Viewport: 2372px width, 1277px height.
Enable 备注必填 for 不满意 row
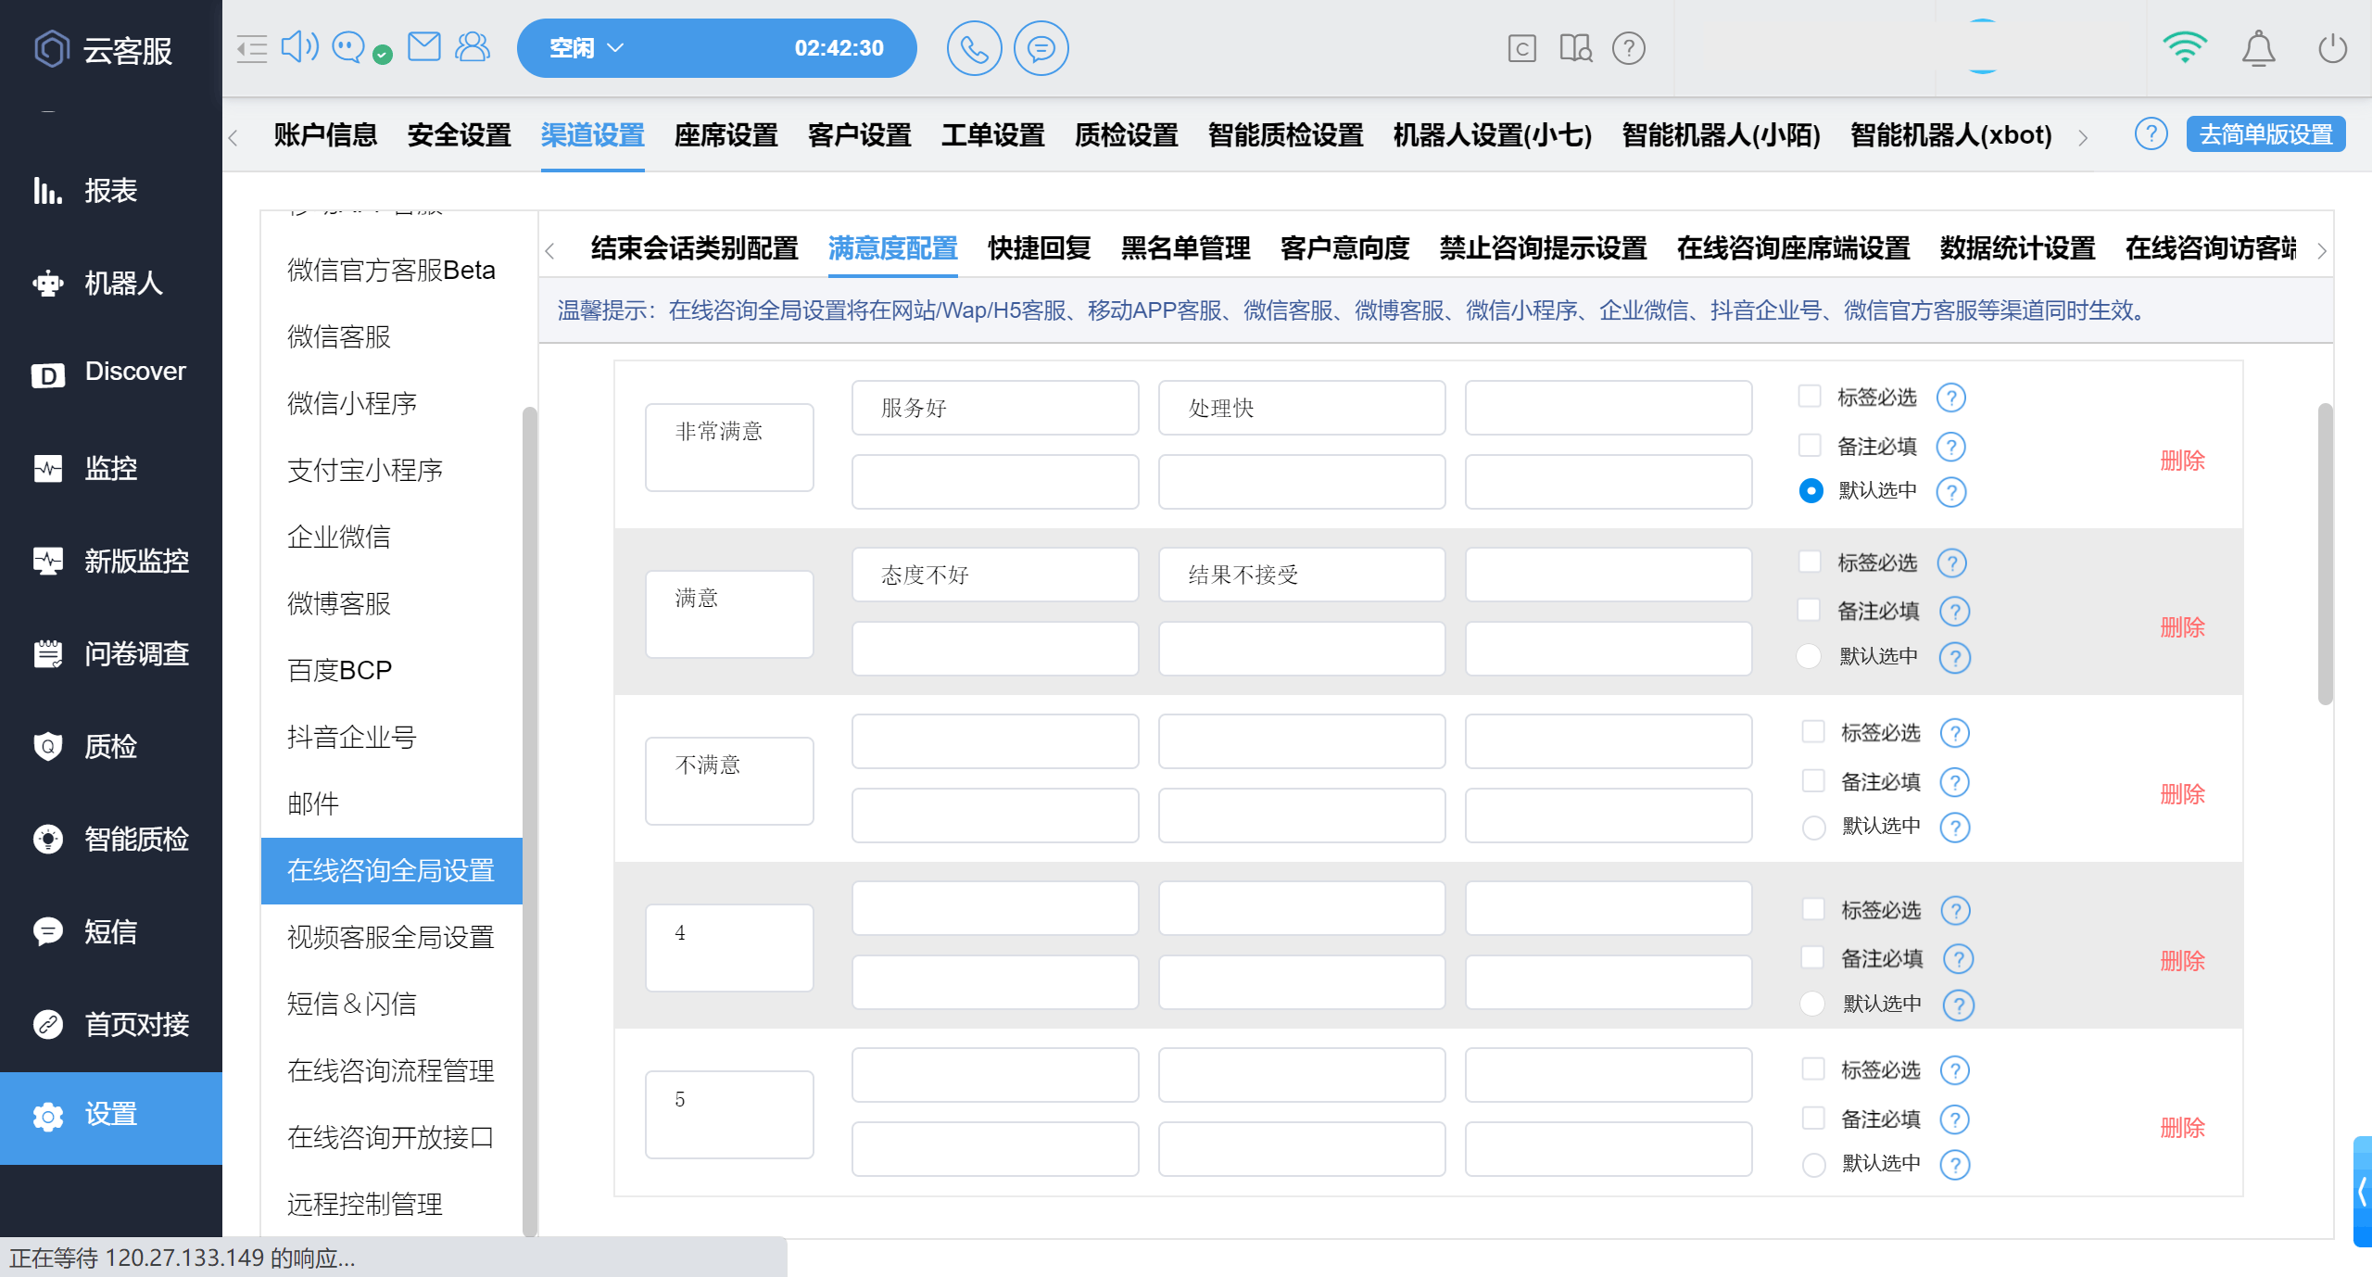(x=1813, y=781)
